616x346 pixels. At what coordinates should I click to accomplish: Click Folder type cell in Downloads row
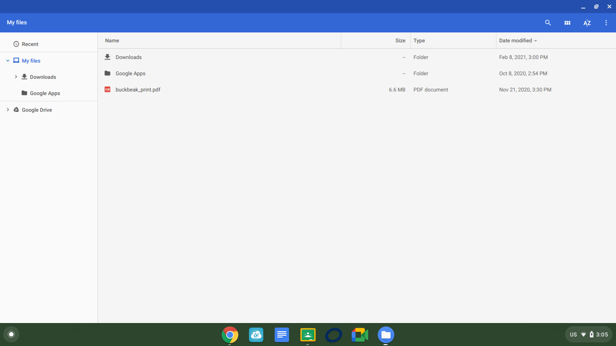[x=421, y=57]
